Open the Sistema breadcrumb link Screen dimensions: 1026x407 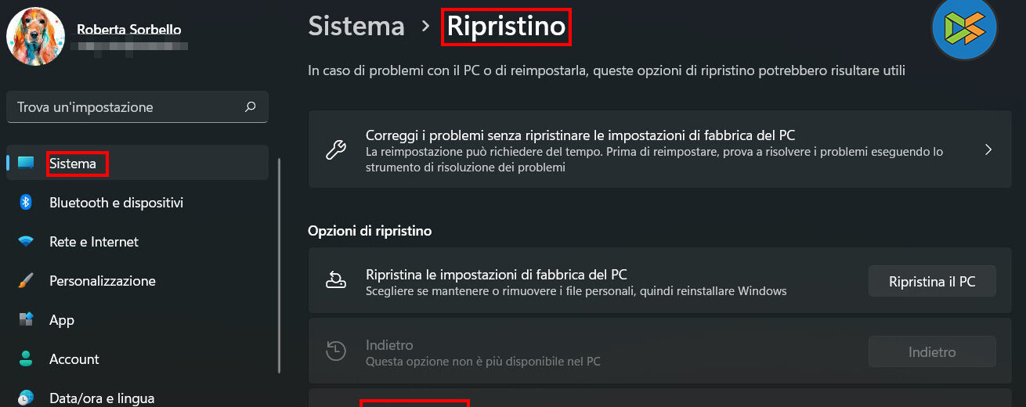click(x=356, y=26)
